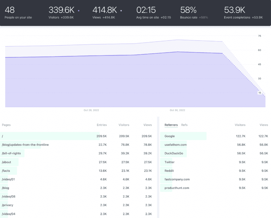Click the 15 value marker on the chart axis
This screenshot has height=218, width=271.
(260, 93)
